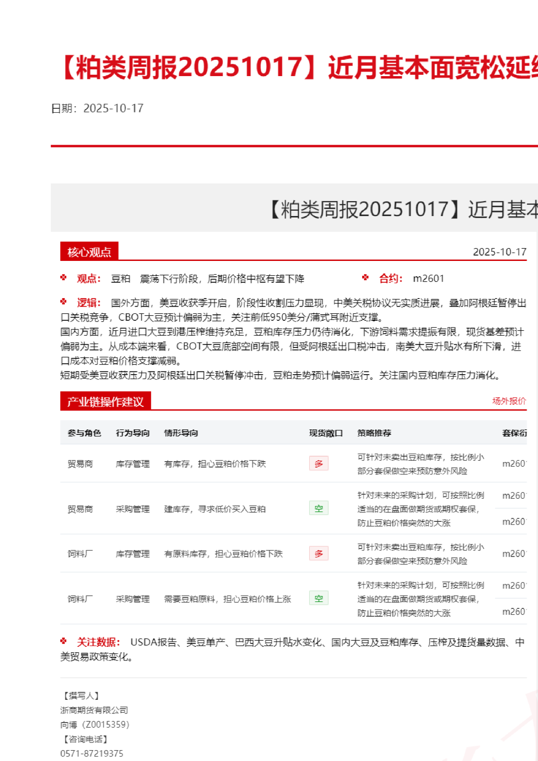Screen dimensions: 538x761
Task: Click the red bullet icon beside 观点
Action: point(63,278)
